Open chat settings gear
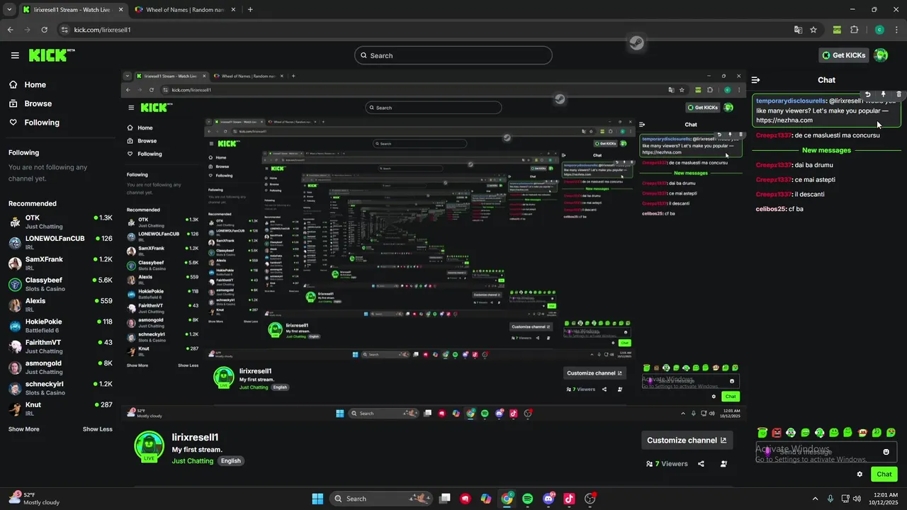907x510 pixels. click(x=860, y=475)
